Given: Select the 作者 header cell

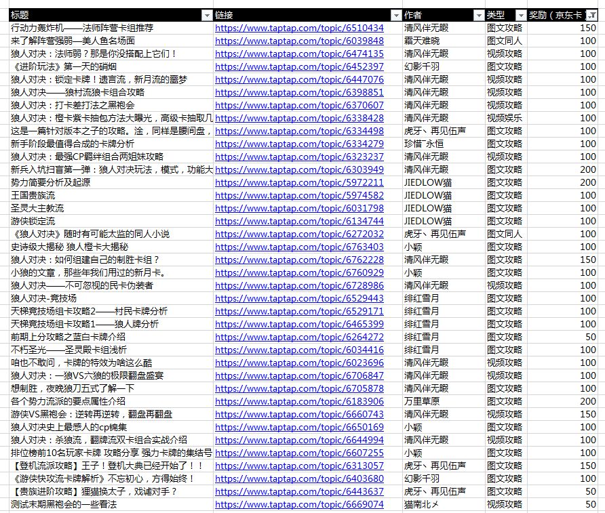Looking at the screenshot, I should [444, 16].
